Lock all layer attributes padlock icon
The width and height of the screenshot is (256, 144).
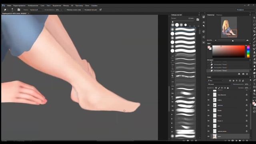point(228,88)
